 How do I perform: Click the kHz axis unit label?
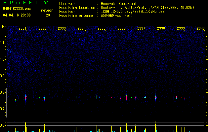click(x=3, y=27)
